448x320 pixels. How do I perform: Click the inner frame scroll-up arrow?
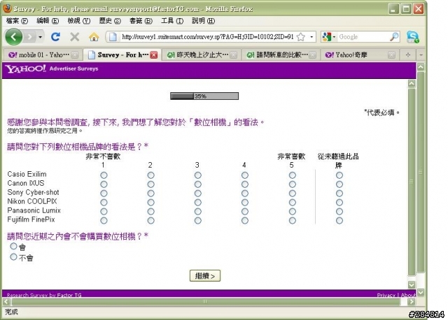pyautogui.click(x=412, y=84)
